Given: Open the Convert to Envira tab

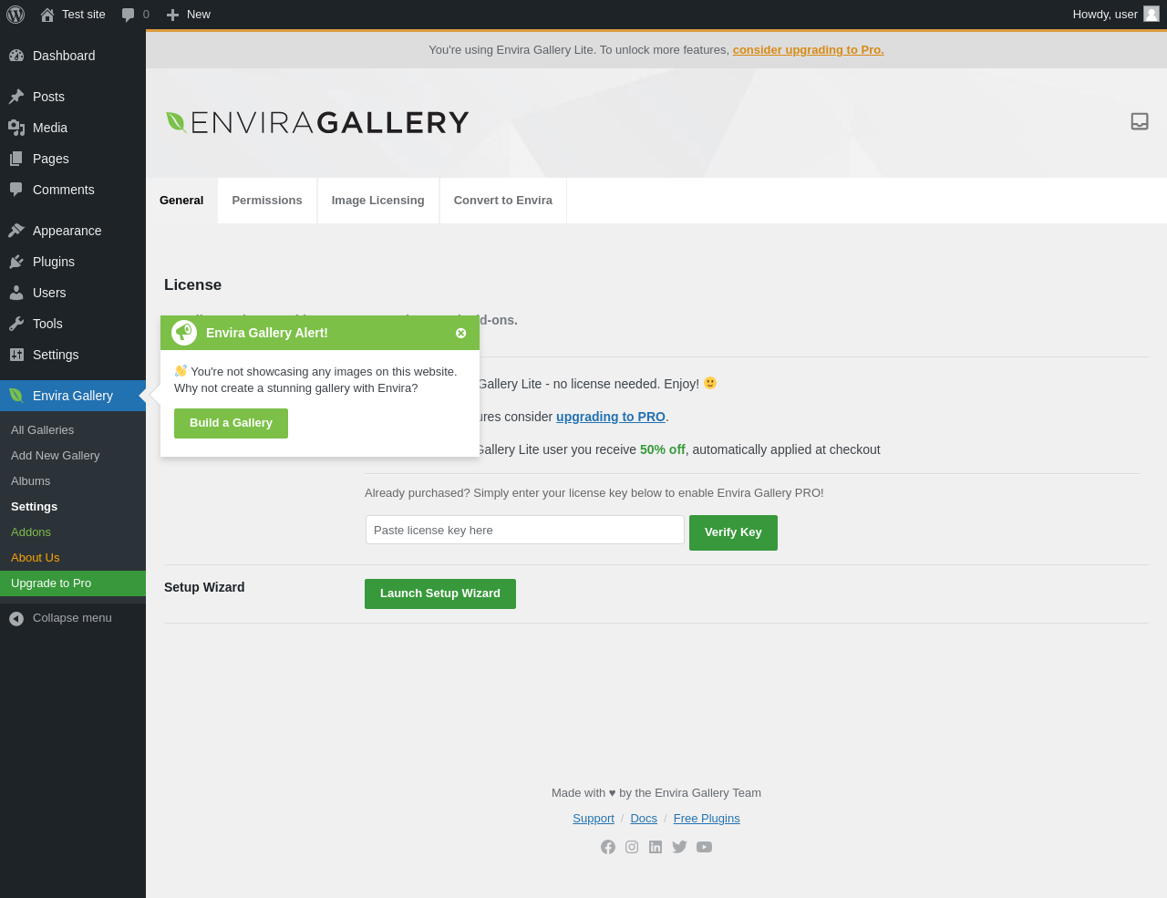Looking at the screenshot, I should point(503,201).
